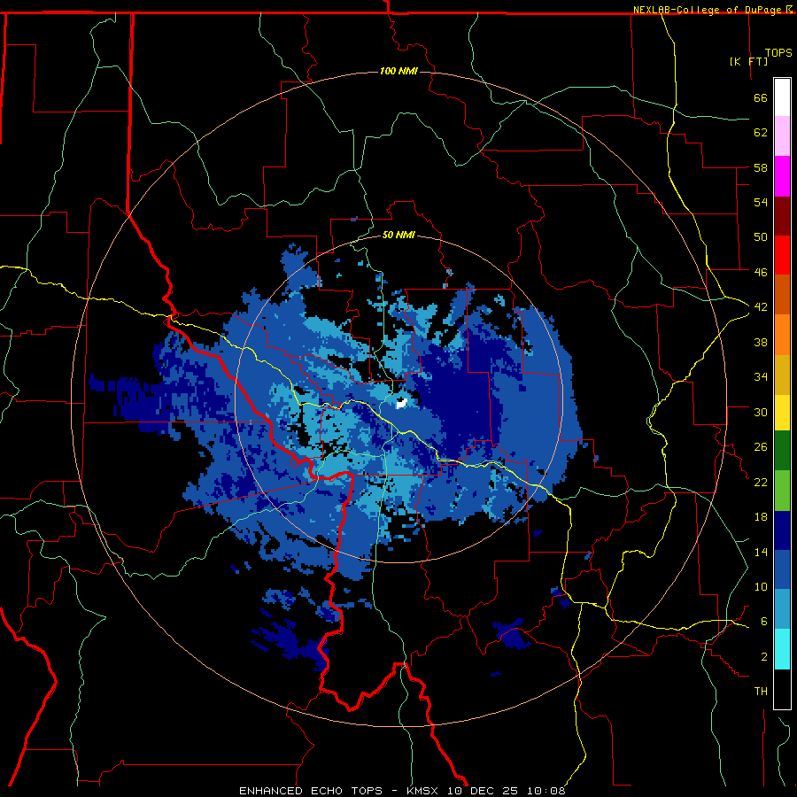Click the legend value 22

click(761, 482)
